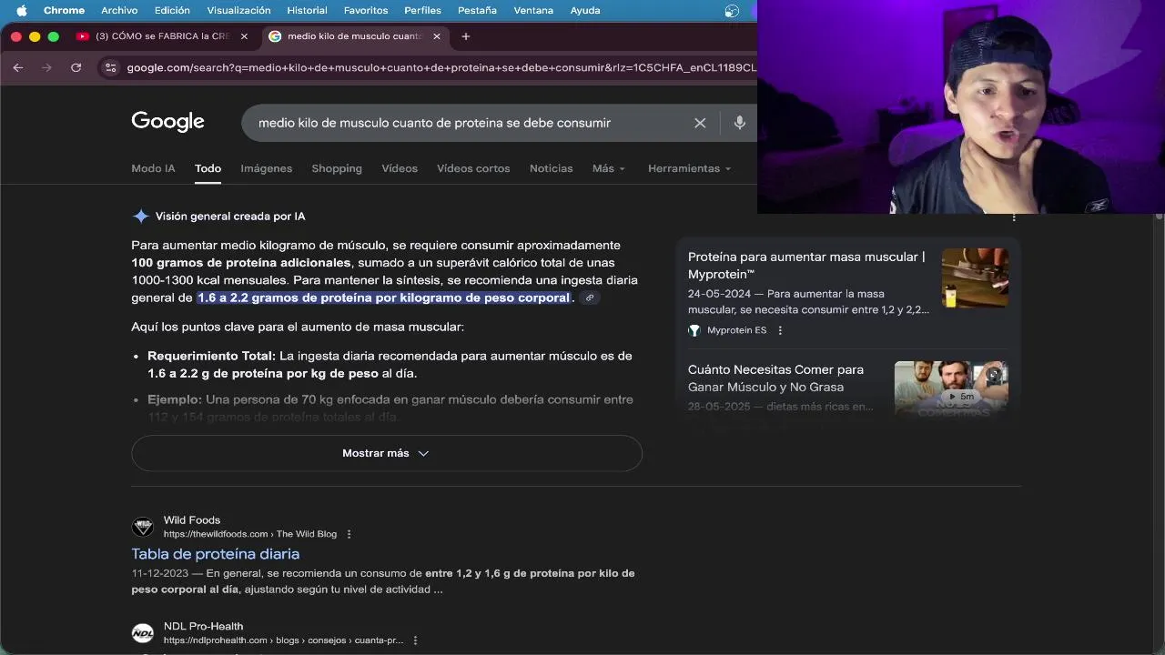
Task: Click the AI overview sparkle icon
Action: [x=141, y=217]
